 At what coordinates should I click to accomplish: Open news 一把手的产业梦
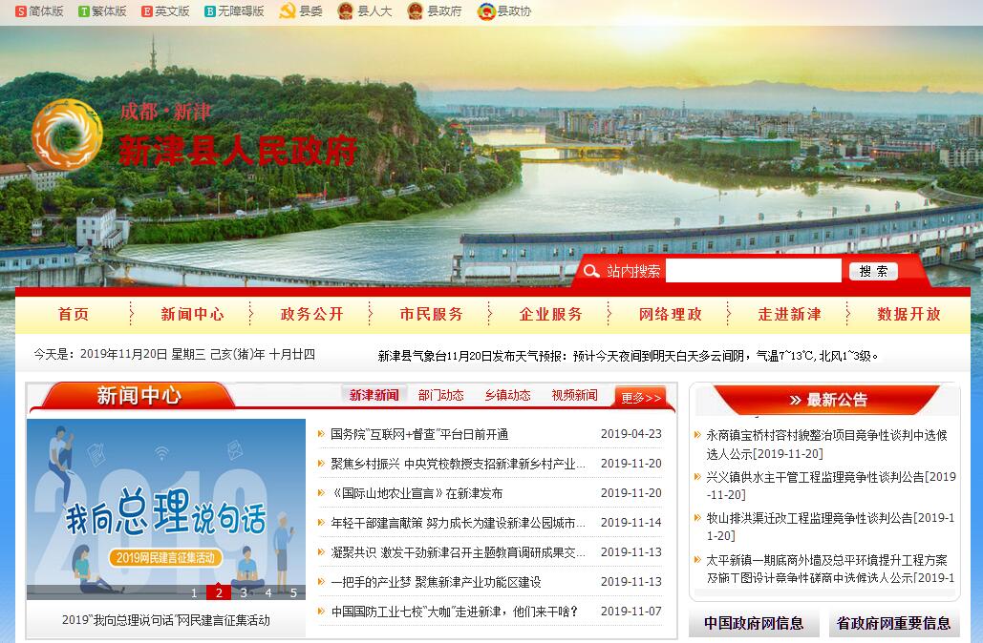click(x=436, y=582)
